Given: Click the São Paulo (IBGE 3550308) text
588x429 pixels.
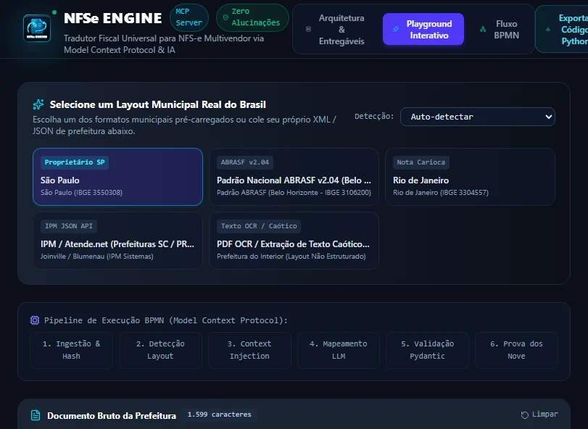Looking at the screenshot, I should (x=81, y=193).
